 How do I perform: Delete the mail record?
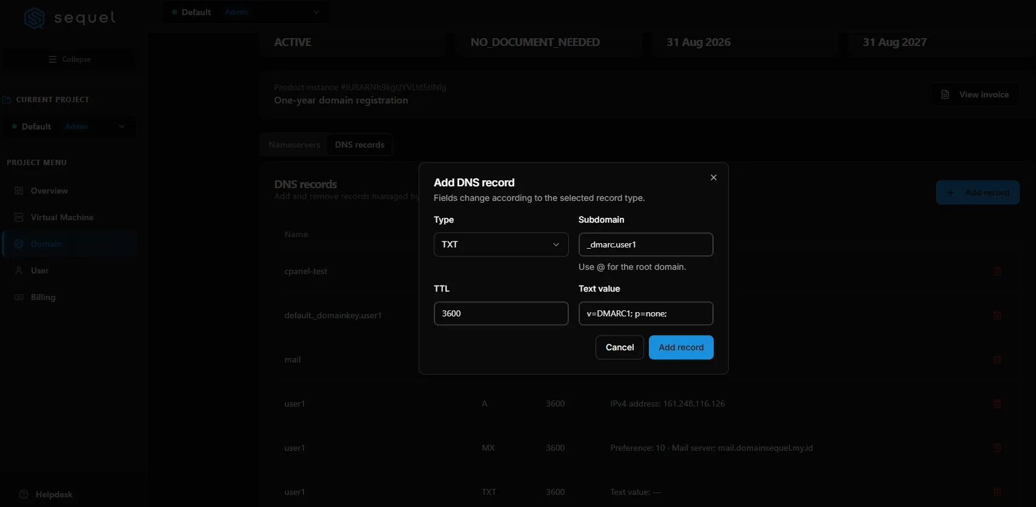(997, 359)
